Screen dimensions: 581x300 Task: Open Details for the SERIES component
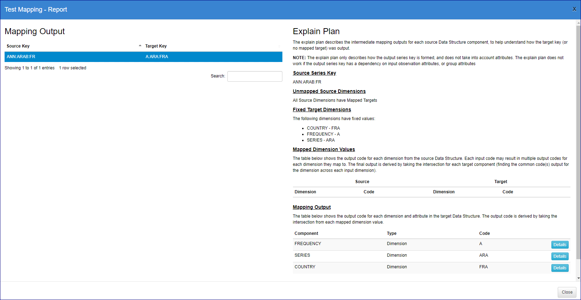[559, 256]
